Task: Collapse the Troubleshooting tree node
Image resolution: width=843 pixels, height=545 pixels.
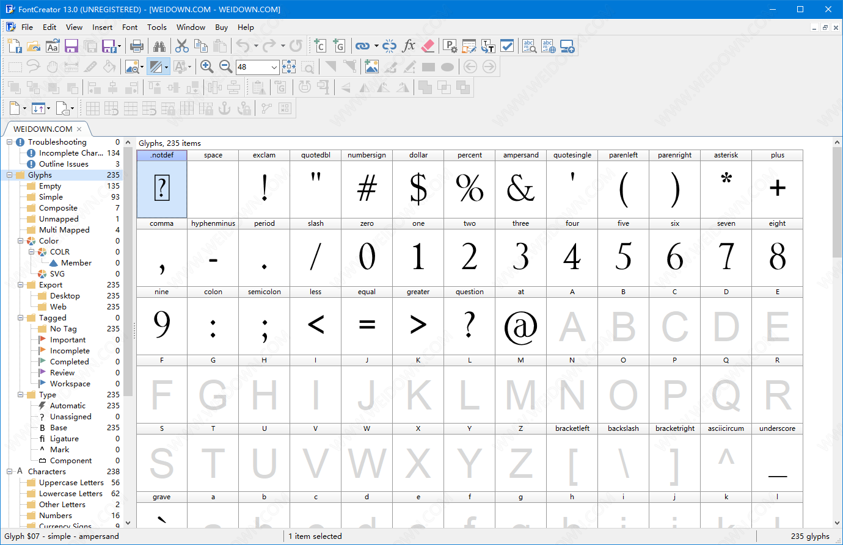Action: [x=10, y=142]
